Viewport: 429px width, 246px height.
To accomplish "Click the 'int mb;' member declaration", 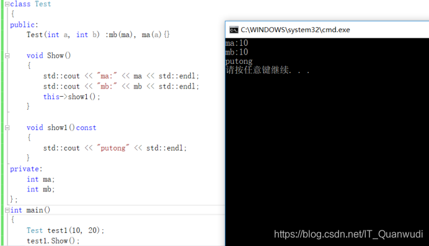I will tap(41, 190).
